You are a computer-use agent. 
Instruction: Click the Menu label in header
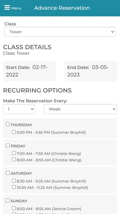click(x=16, y=8)
